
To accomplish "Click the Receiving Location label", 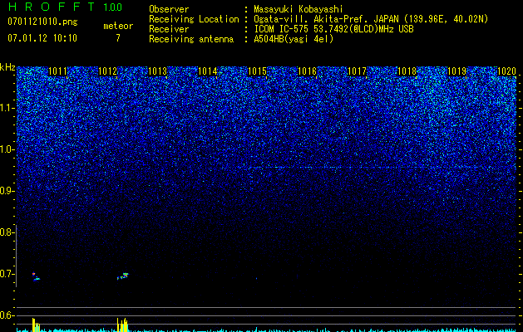I will 194,19.
